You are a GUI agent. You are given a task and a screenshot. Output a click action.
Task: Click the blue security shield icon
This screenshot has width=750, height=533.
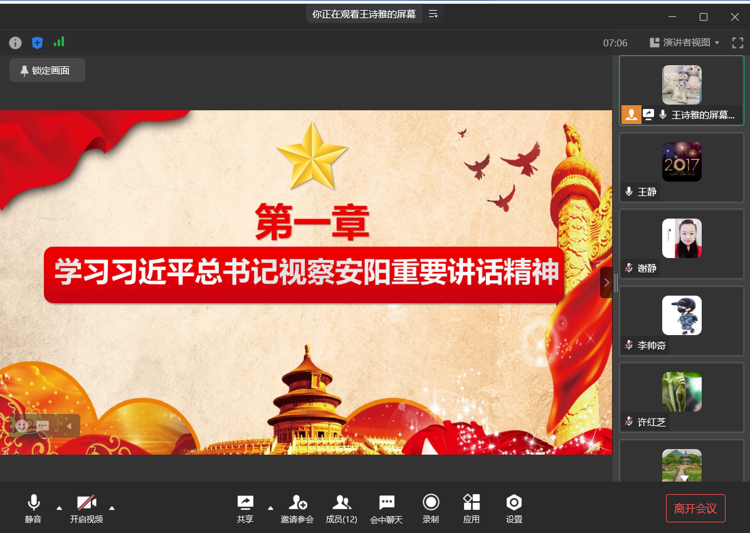point(38,43)
